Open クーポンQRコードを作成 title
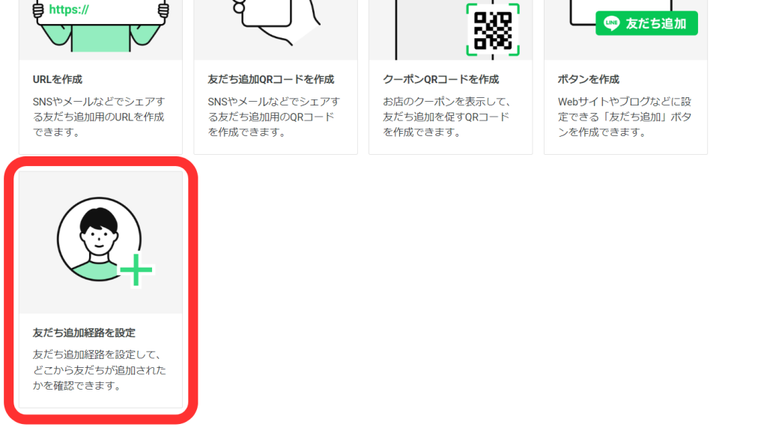The width and height of the screenshot is (767, 430). tap(440, 79)
